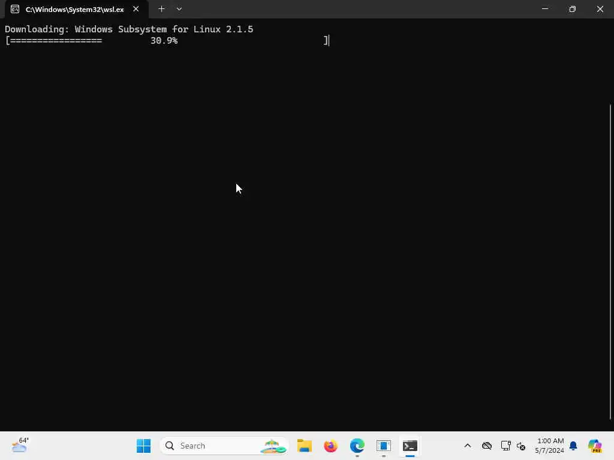Minimize the terminal window

(x=544, y=9)
